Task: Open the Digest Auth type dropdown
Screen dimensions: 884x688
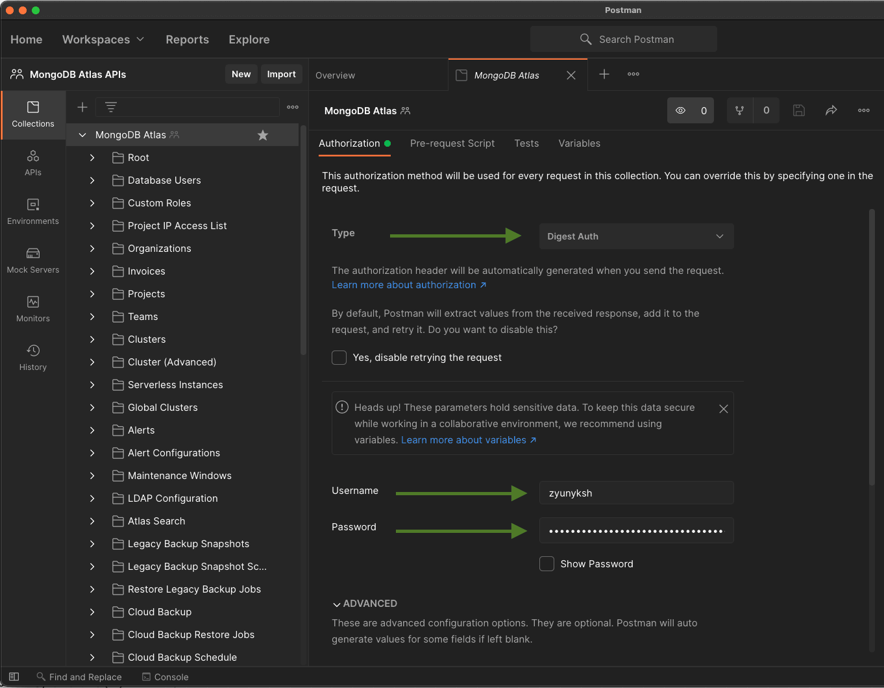Action: pyautogui.click(x=637, y=236)
